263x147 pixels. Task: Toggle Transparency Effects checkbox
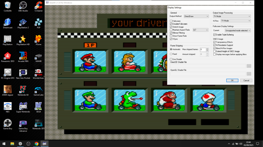[214, 42]
